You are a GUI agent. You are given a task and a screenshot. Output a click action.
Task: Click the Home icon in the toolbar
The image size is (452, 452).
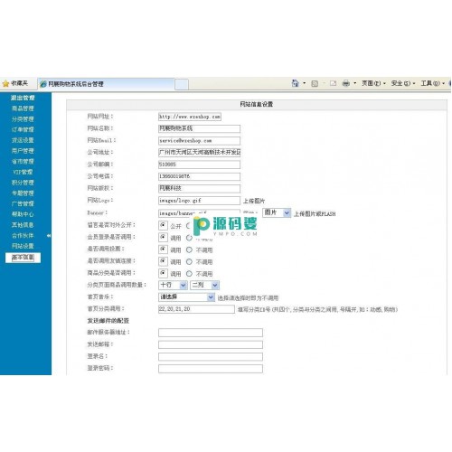point(296,83)
